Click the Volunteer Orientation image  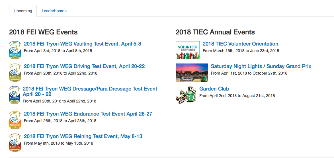(188, 50)
